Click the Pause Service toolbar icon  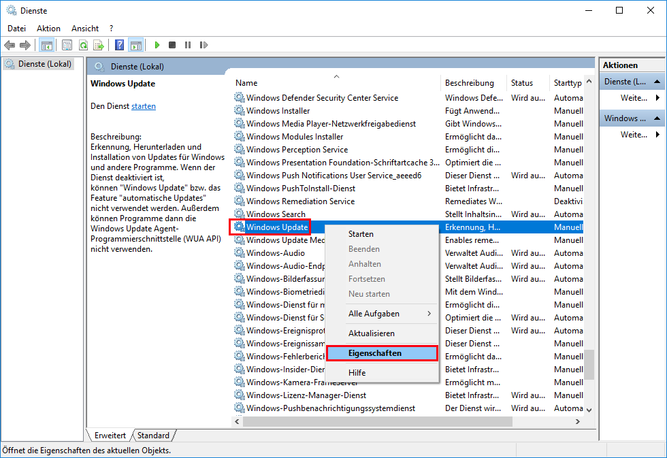coord(188,45)
